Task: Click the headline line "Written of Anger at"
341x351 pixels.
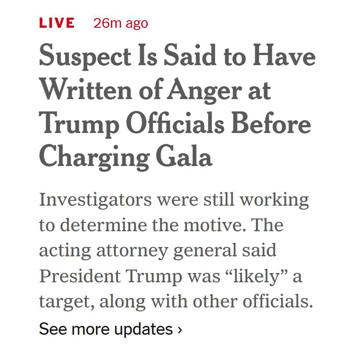Action: coord(154,90)
